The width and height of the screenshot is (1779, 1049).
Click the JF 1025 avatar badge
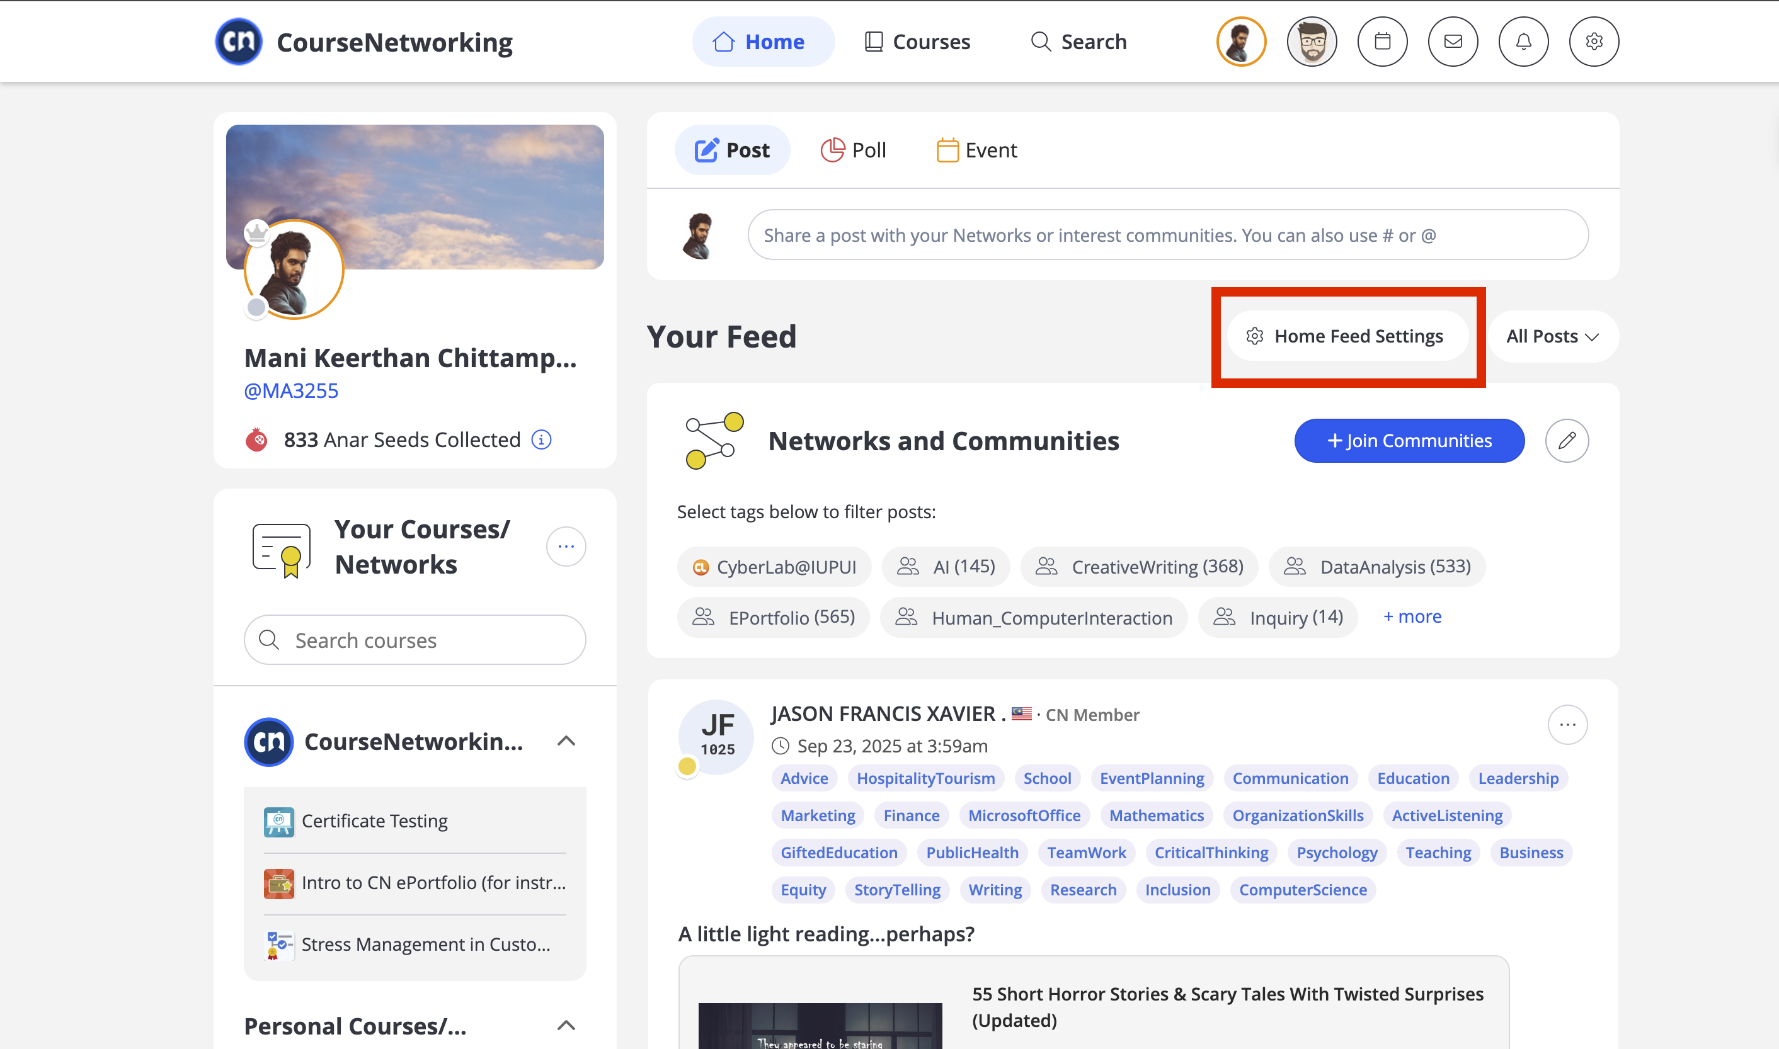click(x=716, y=737)
